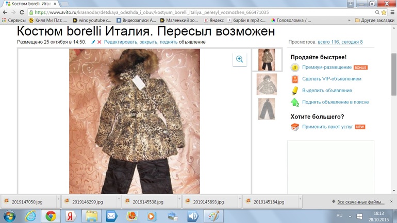Click the gold coin Premium placement icon
397x223 pixels.
[x=295, y=67]
